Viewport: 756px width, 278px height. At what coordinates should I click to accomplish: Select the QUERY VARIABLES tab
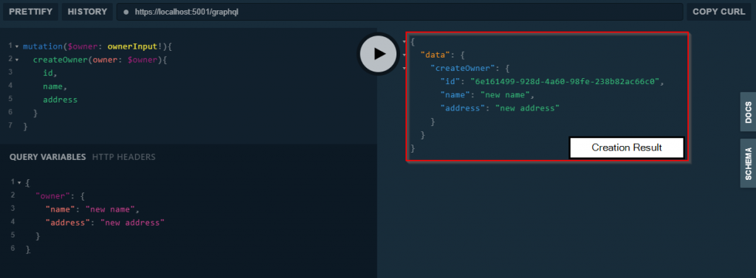[x=48, y=157]
